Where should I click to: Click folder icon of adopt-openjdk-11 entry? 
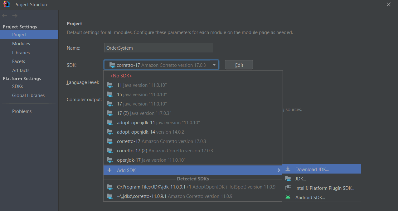(x=109, y=122)
